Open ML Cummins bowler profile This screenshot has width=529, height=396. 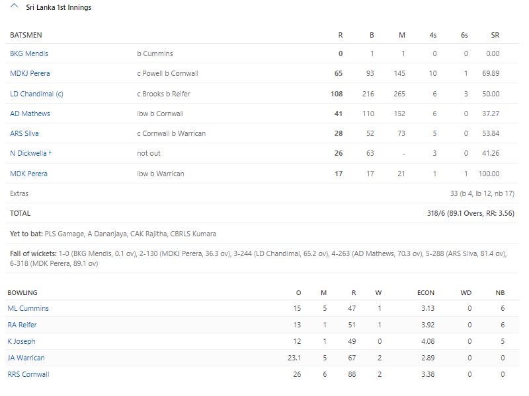coord(28,308)
